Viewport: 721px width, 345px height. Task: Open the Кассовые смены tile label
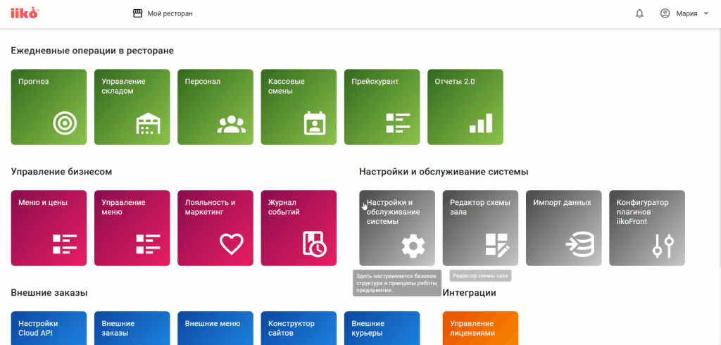tap(287, 86)
